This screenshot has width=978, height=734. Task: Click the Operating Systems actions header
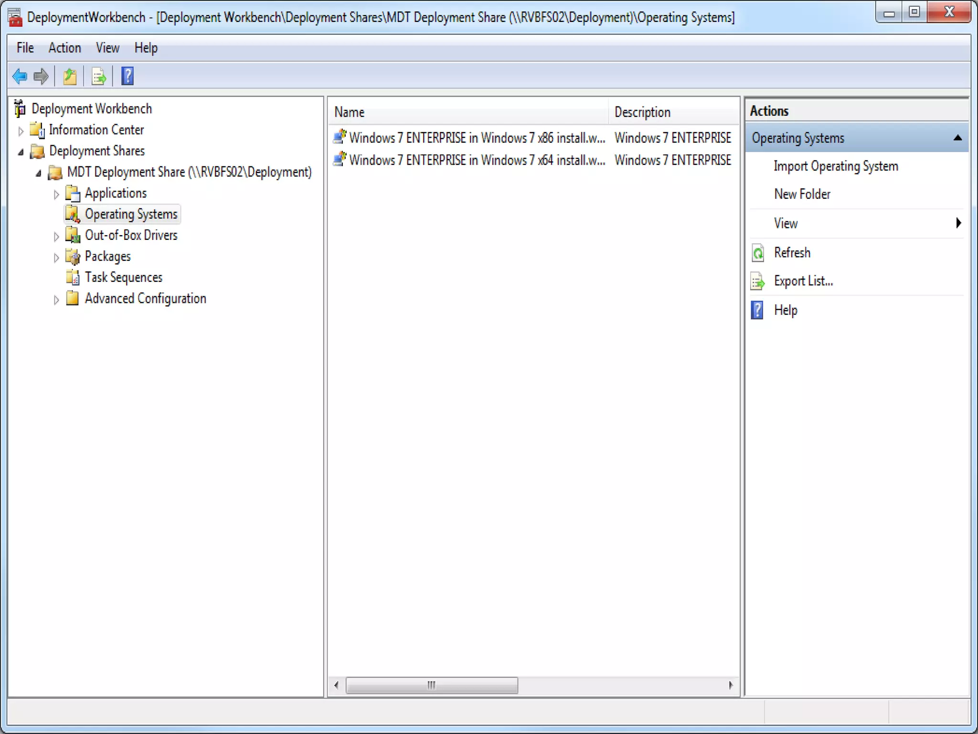click(x=856, y=138)
